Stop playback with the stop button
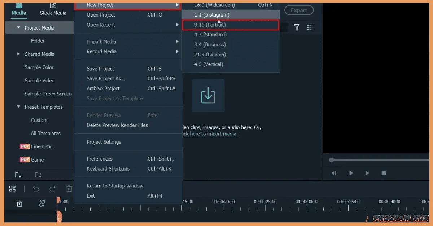This screenshot has height=226, width=433. (x=384, y=173)
